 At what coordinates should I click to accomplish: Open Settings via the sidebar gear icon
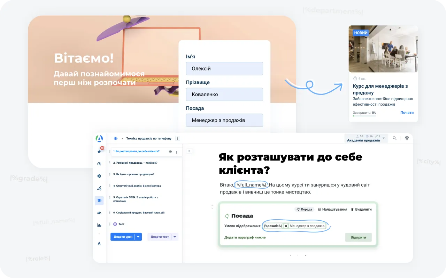click(99, 175)
